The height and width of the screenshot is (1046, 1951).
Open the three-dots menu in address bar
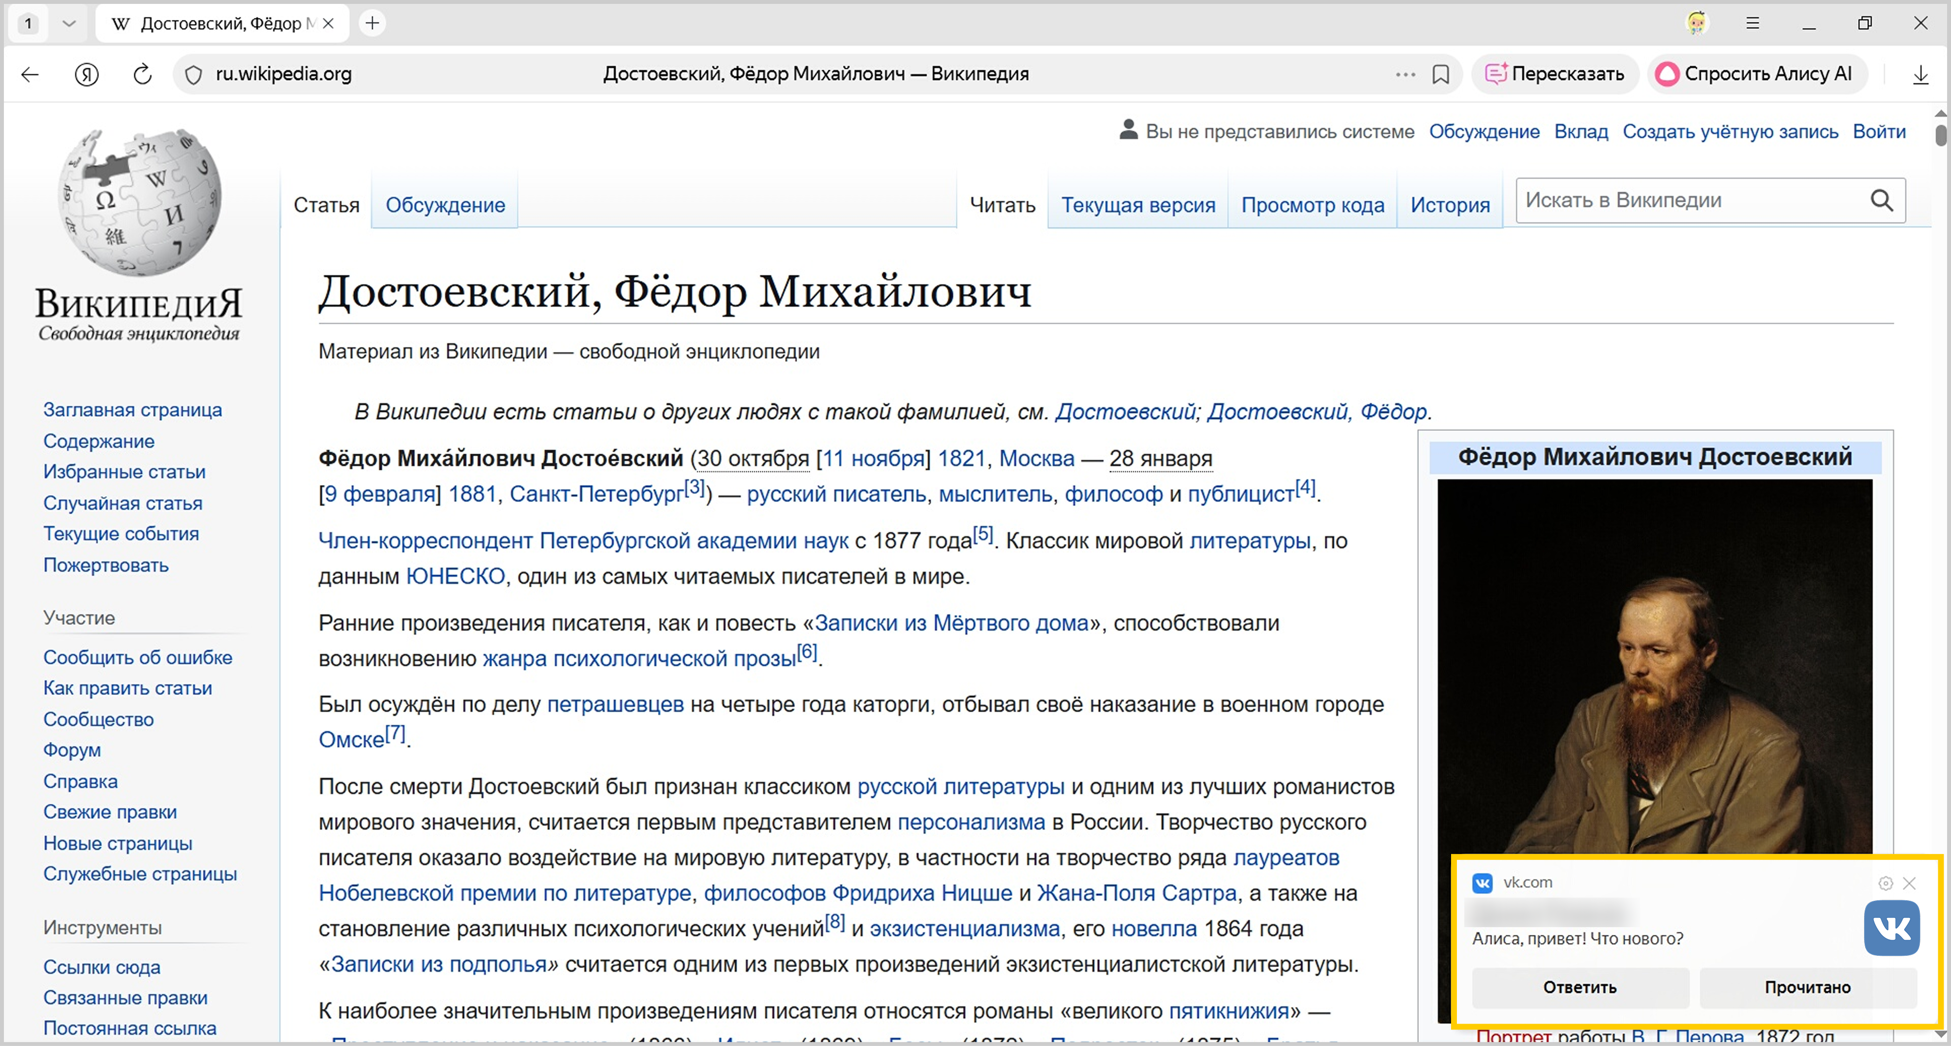pos(1405,74)
